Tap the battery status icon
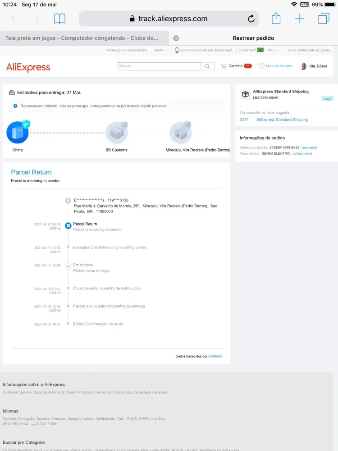 pyautogui.click(x=330, y=5)
